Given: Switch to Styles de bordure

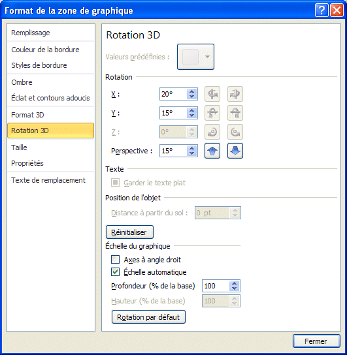Looking at the screenshot, I should pos(50,65).
